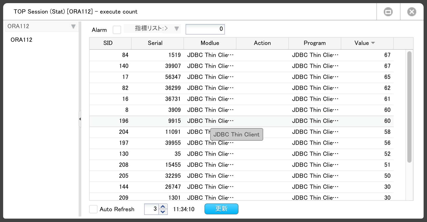Viewport: 427px width, 222px height.
Task: Enable the Alarm checkbox
Action: (x=117, y=30)
